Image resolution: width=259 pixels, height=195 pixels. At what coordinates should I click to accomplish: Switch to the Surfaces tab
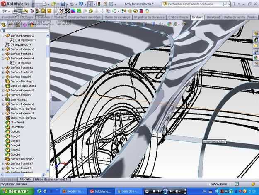click(x=44, y=17)
